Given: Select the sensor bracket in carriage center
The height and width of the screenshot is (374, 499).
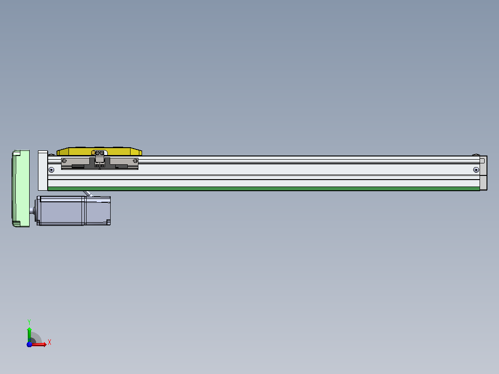Looking at the screenshot, I should (100, 160).
